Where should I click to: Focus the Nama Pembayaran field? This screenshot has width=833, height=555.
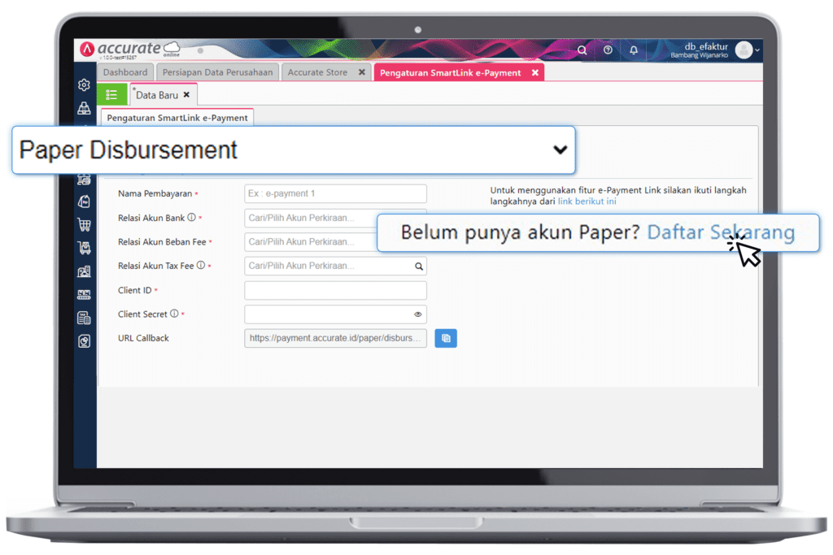[335, 193]
